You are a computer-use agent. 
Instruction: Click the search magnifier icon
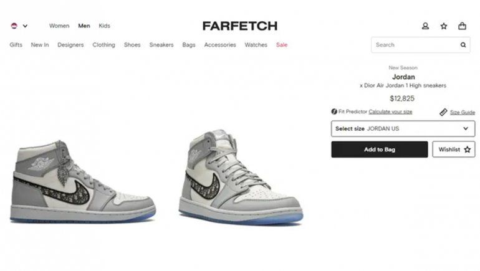[463, 45]
